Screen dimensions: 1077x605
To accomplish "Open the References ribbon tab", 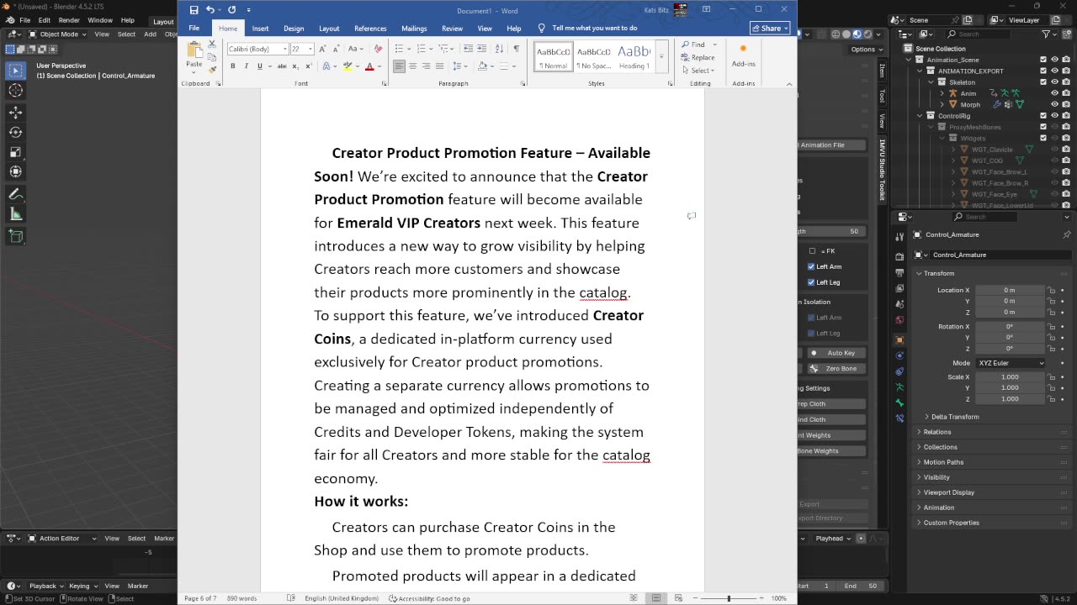I will pos(370,28).
